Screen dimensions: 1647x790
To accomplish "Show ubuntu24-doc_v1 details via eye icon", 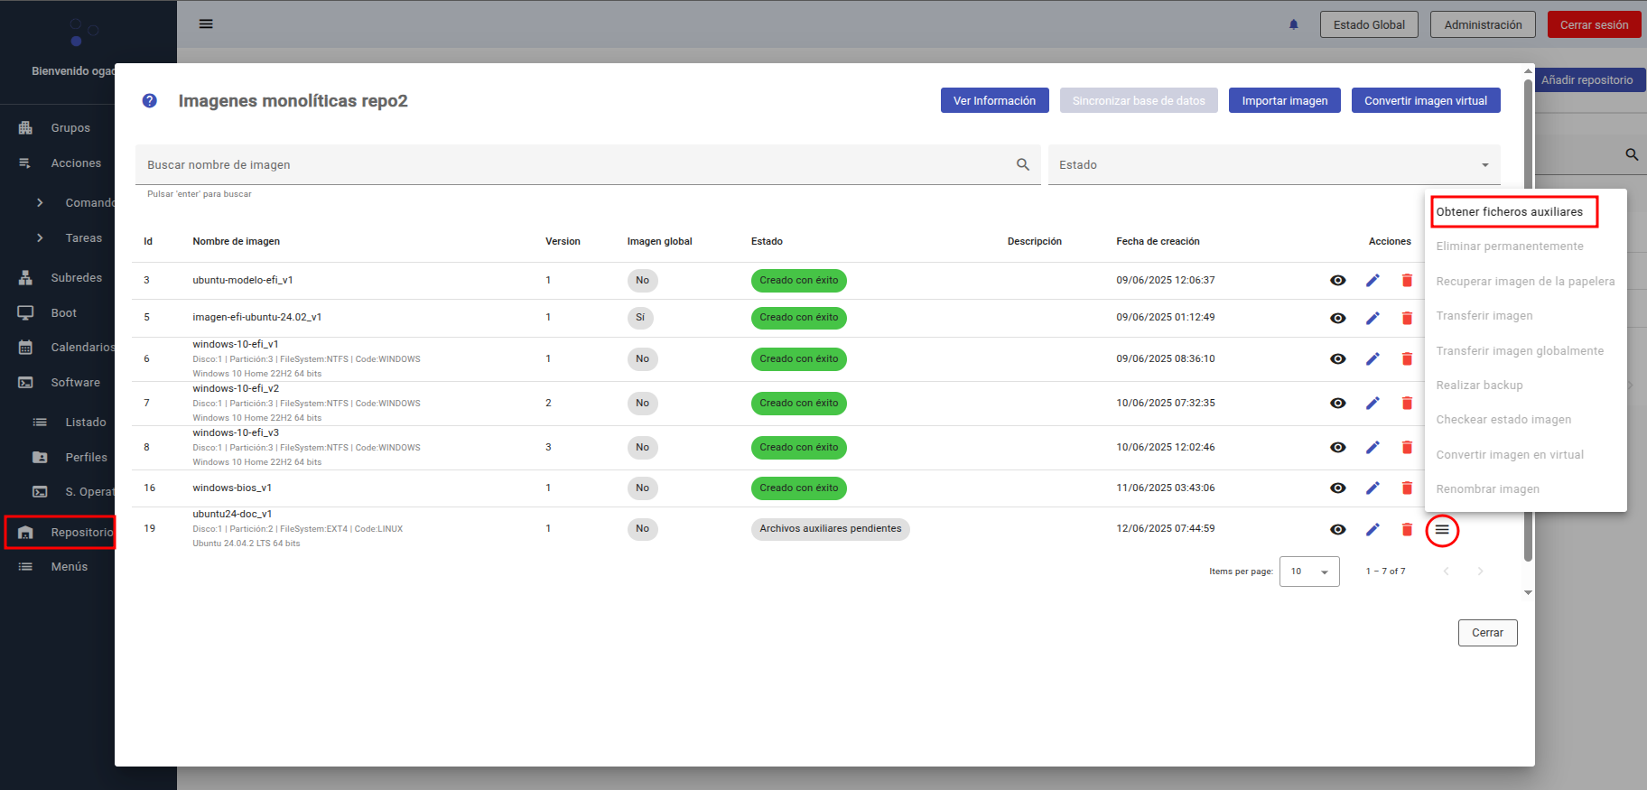I will (x=1338, y=530).
